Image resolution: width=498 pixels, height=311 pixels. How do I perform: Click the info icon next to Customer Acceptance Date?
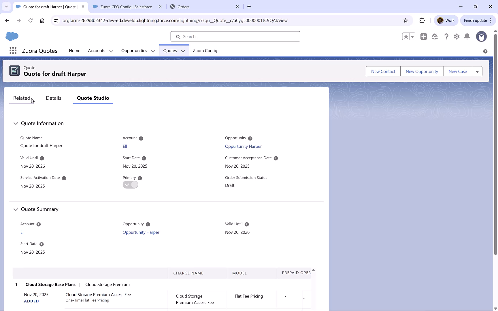click(276, 158)
